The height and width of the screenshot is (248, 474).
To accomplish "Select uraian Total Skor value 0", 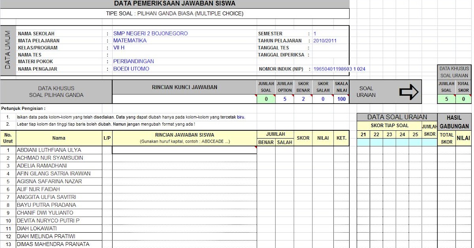I will [x=463, y=99].
